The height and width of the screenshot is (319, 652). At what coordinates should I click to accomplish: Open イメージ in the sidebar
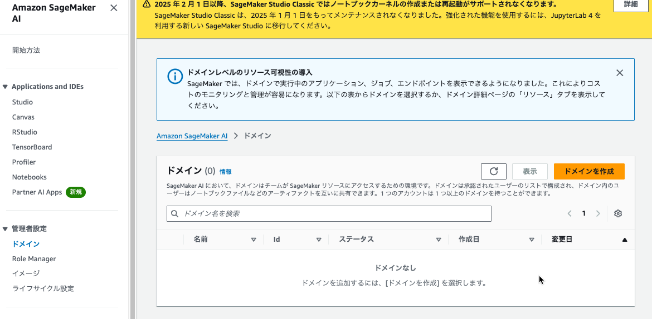pyautogui.click(x=26, y=273)
